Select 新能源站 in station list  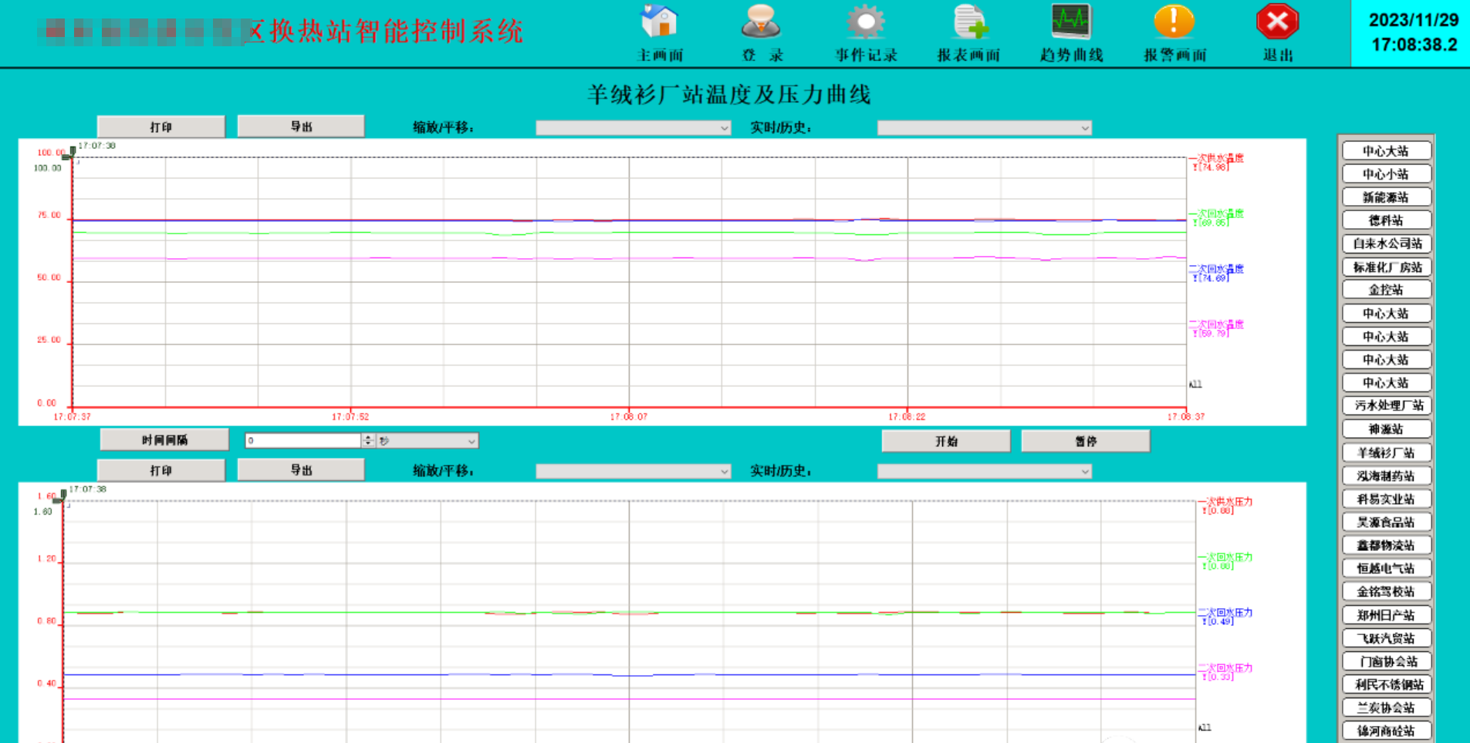click(1386, 197)
